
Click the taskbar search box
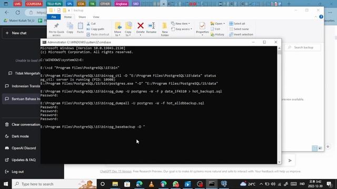tap(54, 184)
